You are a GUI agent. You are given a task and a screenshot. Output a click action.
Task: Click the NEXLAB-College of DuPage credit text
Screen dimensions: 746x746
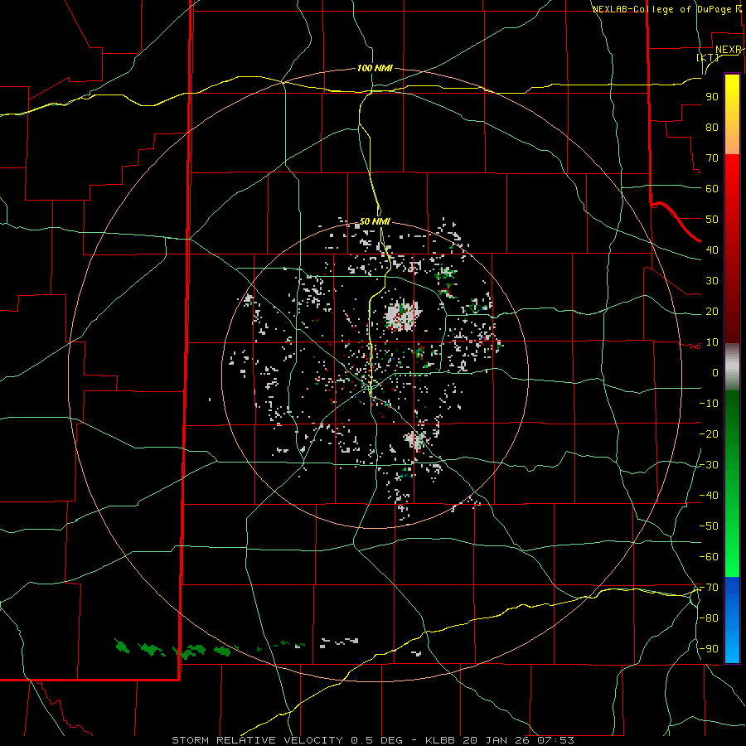(666, 9)
